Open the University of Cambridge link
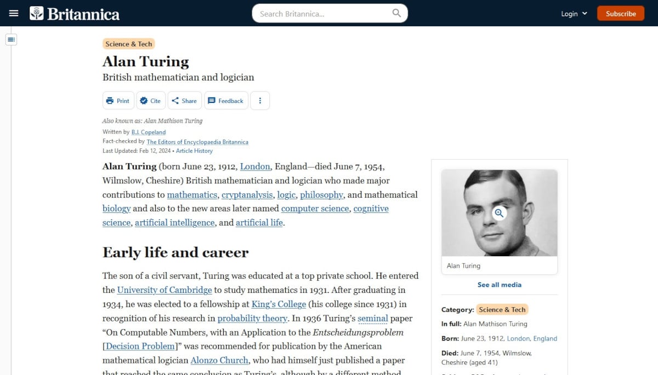 coord(164,290)
